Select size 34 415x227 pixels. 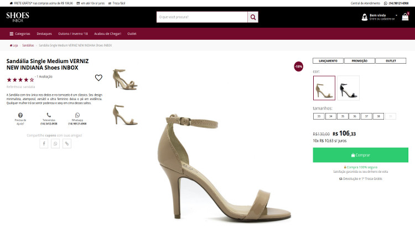[x=331, y=116]
